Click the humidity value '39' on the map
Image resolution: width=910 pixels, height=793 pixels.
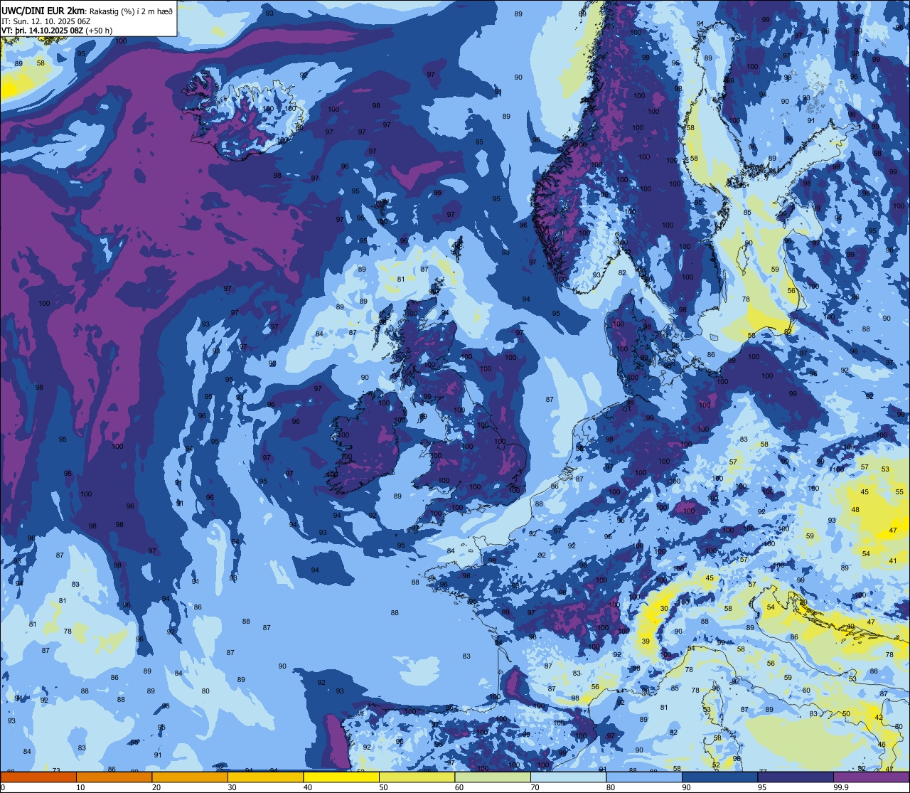(x=646, y=642)
